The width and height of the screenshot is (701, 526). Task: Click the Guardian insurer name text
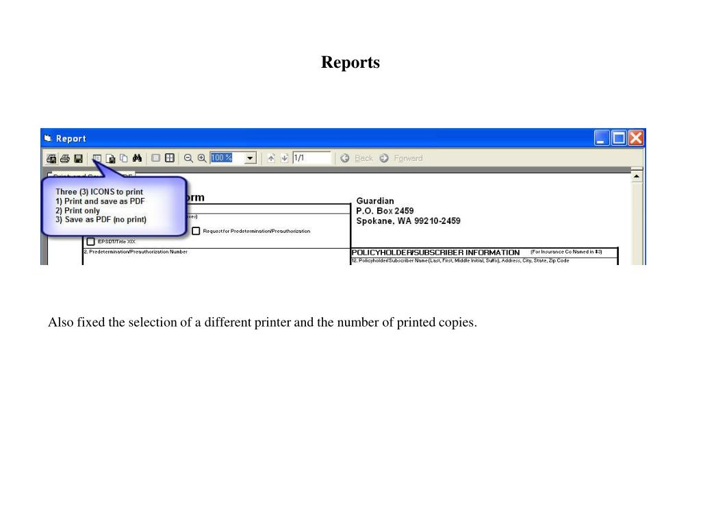point(375,201)
